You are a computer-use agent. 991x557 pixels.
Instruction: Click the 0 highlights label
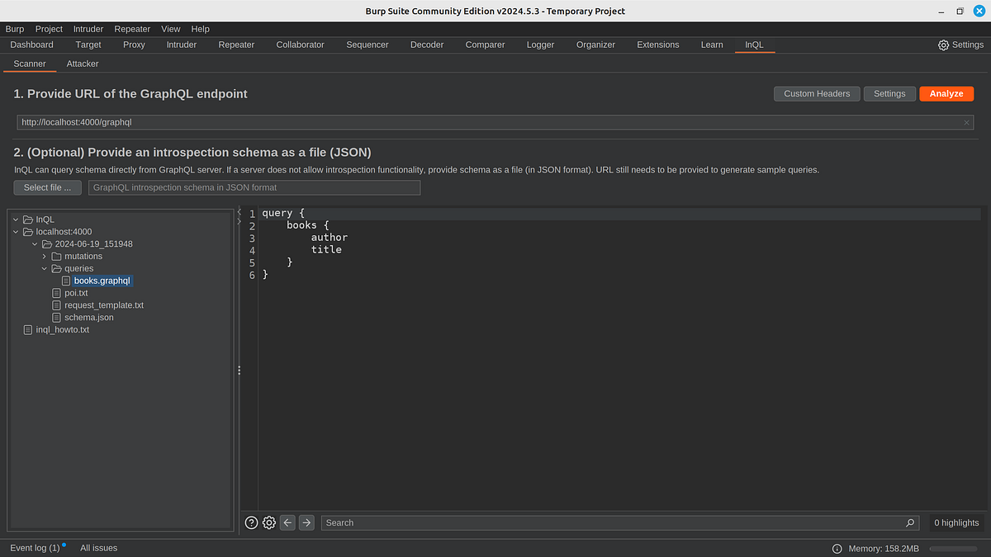pyautogui.click(x=956, y=522)
